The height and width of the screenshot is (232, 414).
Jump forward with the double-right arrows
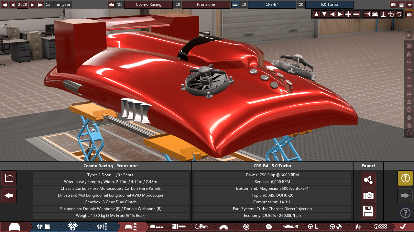[40, 5]
